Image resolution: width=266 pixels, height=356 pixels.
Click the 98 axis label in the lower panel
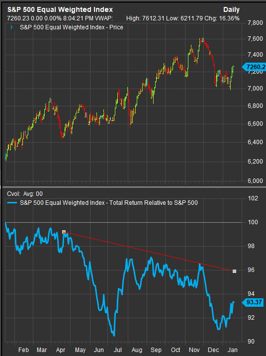pos(251,246)
